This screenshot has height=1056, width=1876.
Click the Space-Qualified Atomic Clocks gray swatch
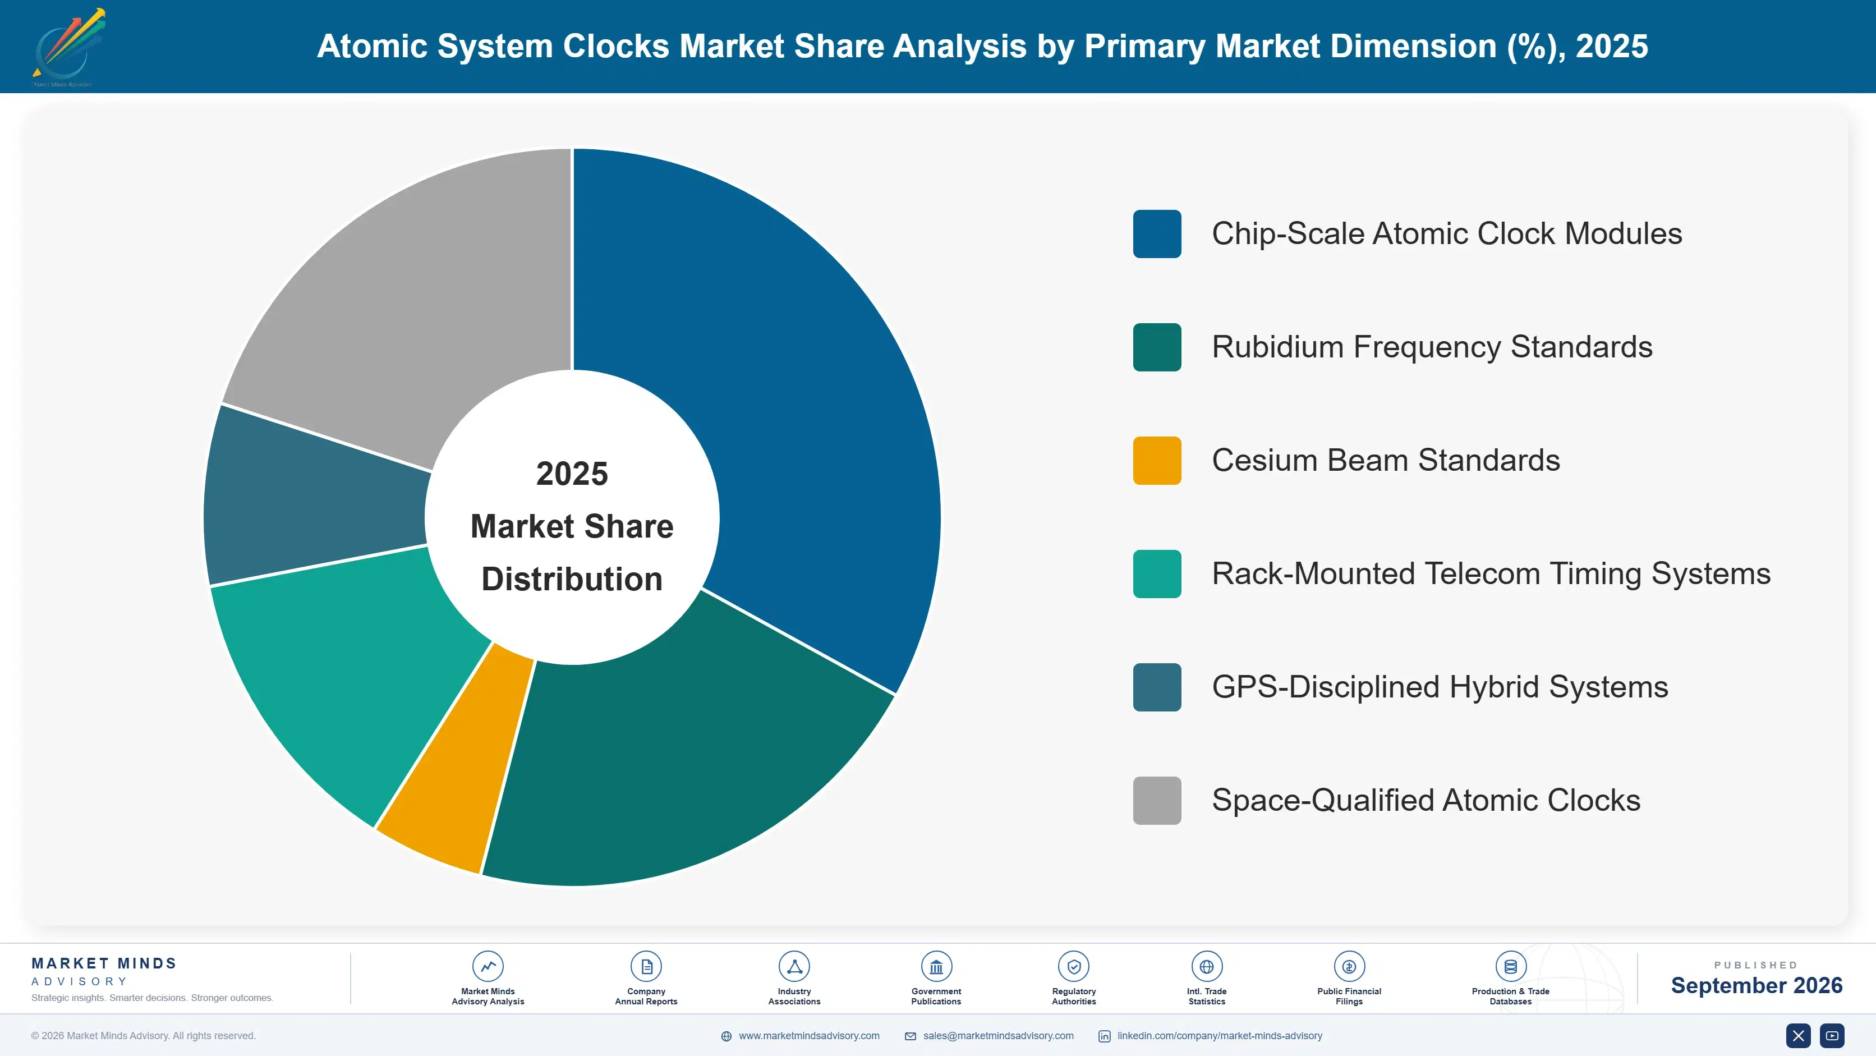[1156, 800]
